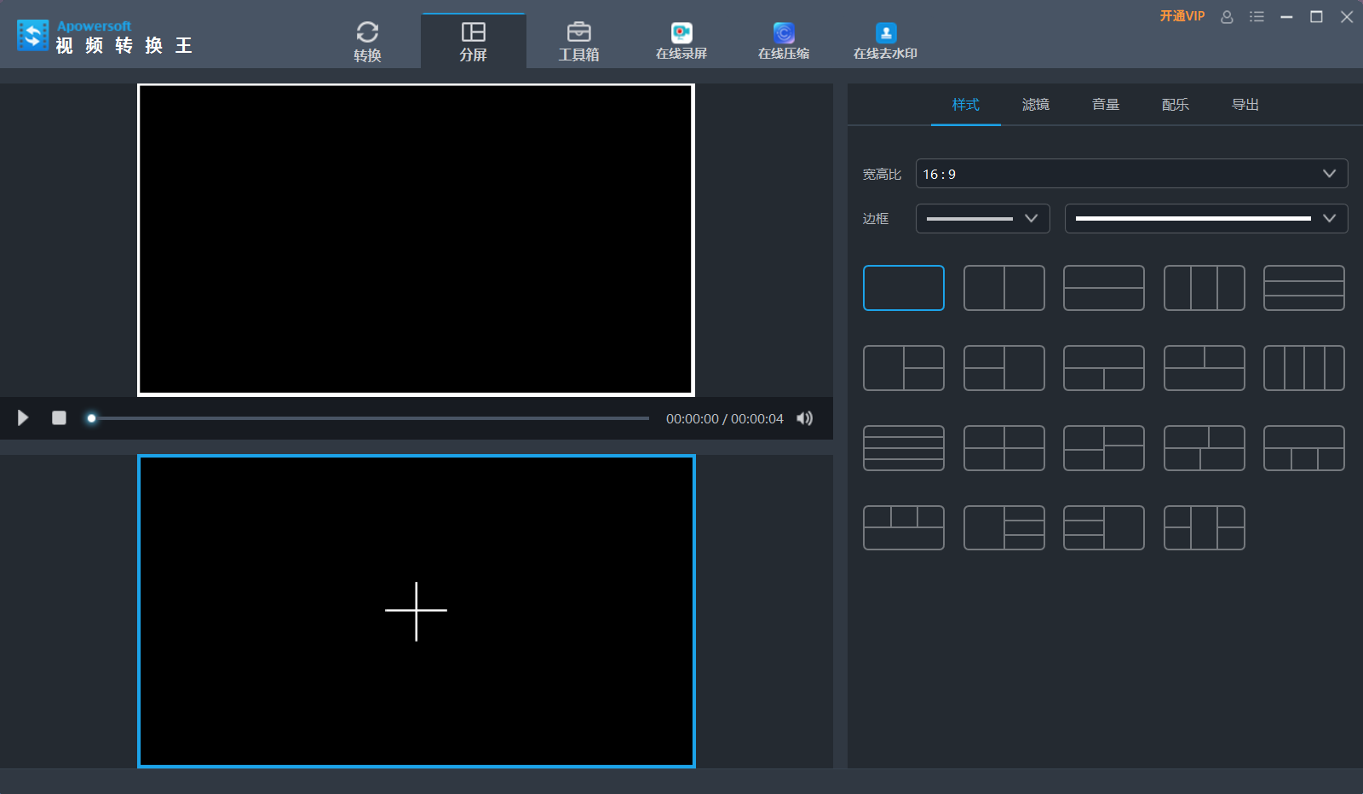Mute the preview volume speaker icon

point(804,418)
